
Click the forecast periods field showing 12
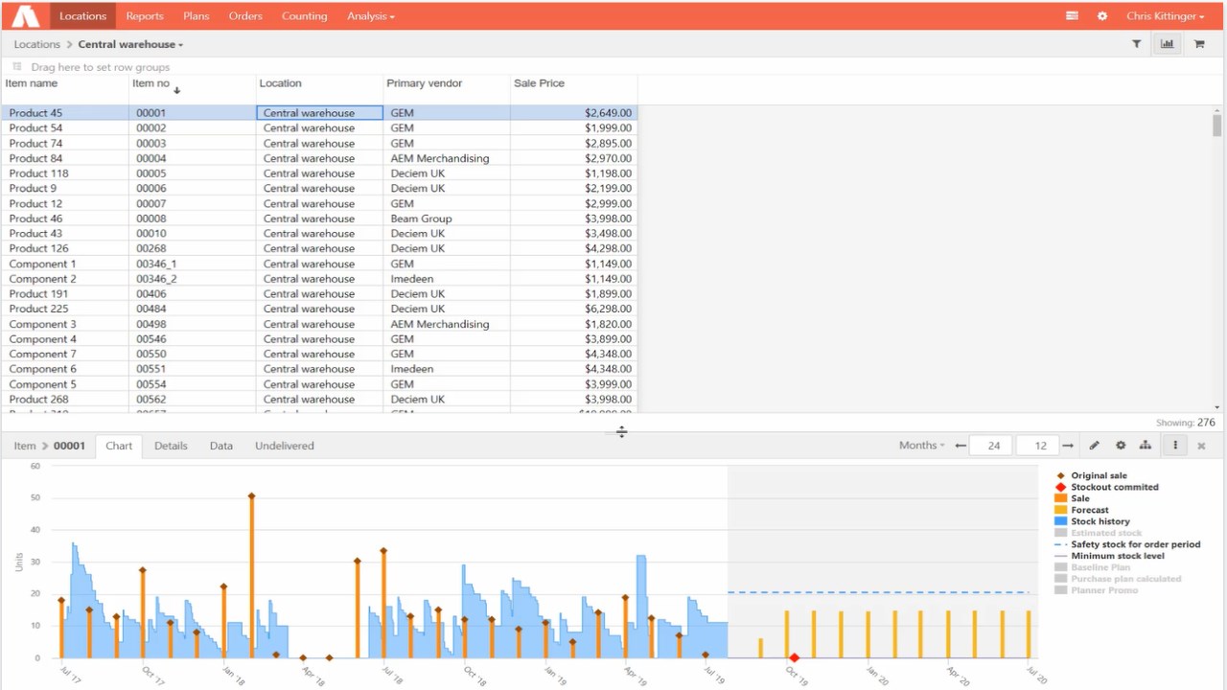pos(1039,446)
